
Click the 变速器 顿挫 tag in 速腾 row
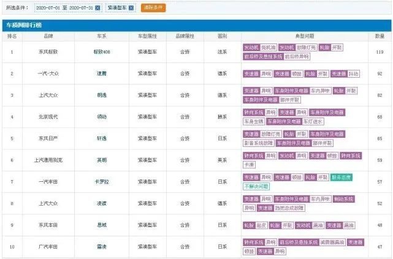coord(288,74)
